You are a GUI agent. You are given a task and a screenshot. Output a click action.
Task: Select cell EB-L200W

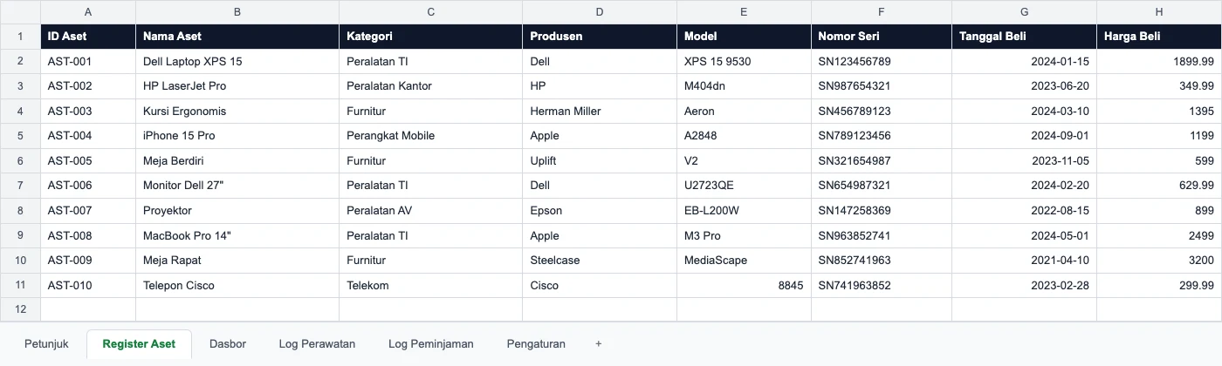click(744, 211)
